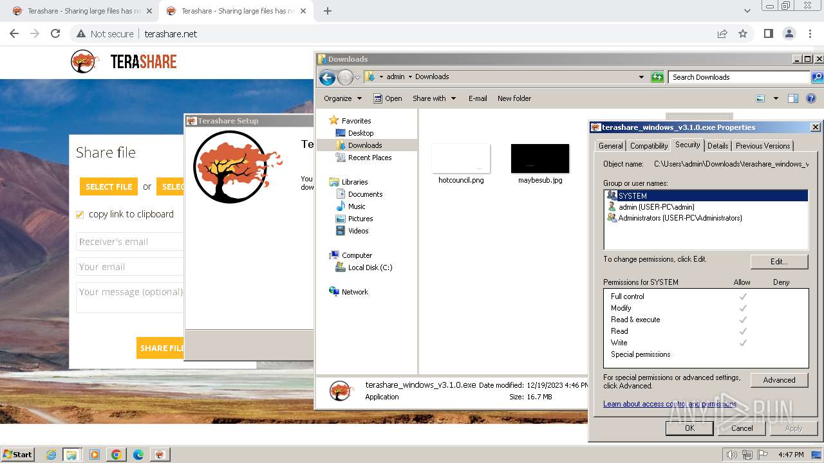Click OK in Properties dialog
824x463 pixels.
click(689, 428)
